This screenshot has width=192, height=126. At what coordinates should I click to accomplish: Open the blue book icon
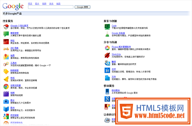click(6, 109)
